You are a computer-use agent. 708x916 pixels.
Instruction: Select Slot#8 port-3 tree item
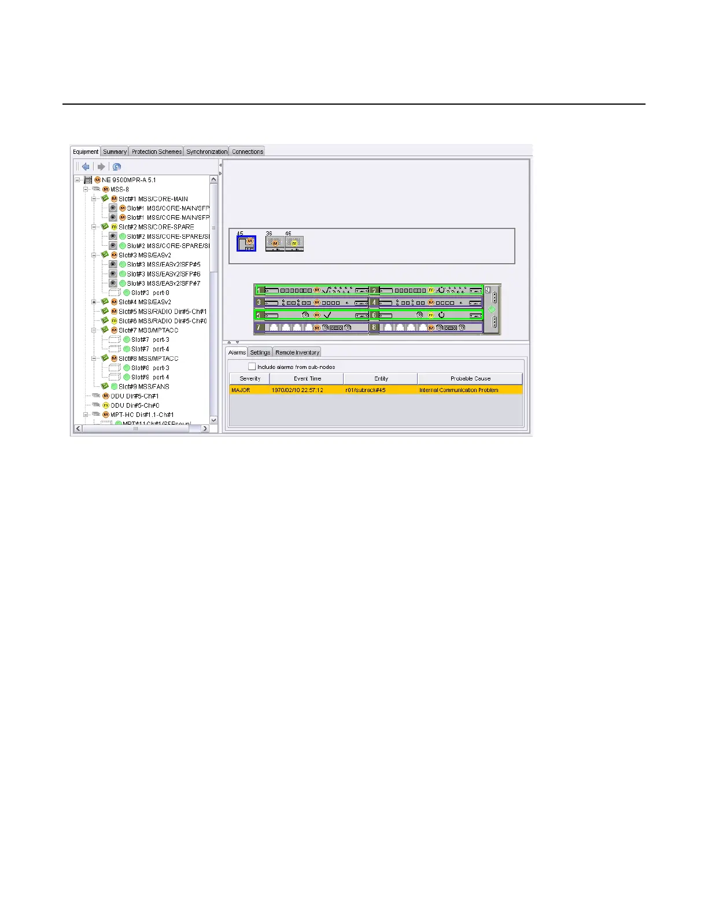point(150,368)
